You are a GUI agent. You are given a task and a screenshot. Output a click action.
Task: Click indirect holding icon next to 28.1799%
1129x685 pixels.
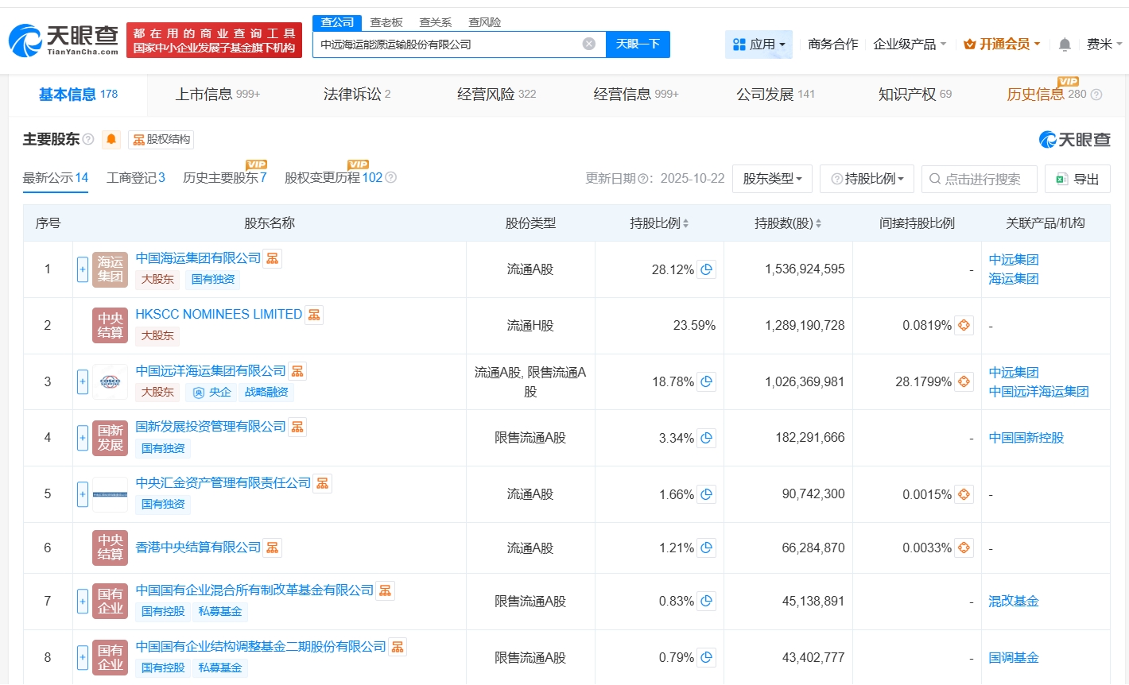point(964,382)
